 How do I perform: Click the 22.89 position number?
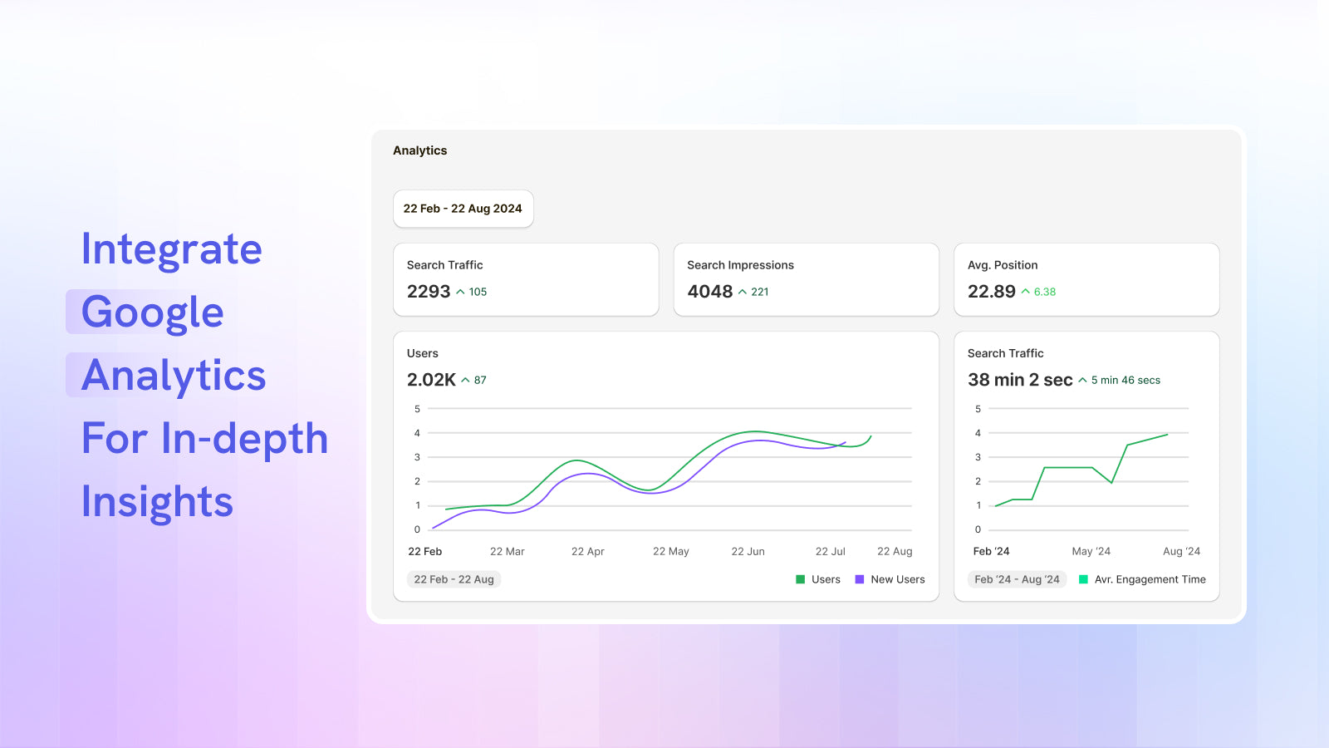[x=992, y=292]
